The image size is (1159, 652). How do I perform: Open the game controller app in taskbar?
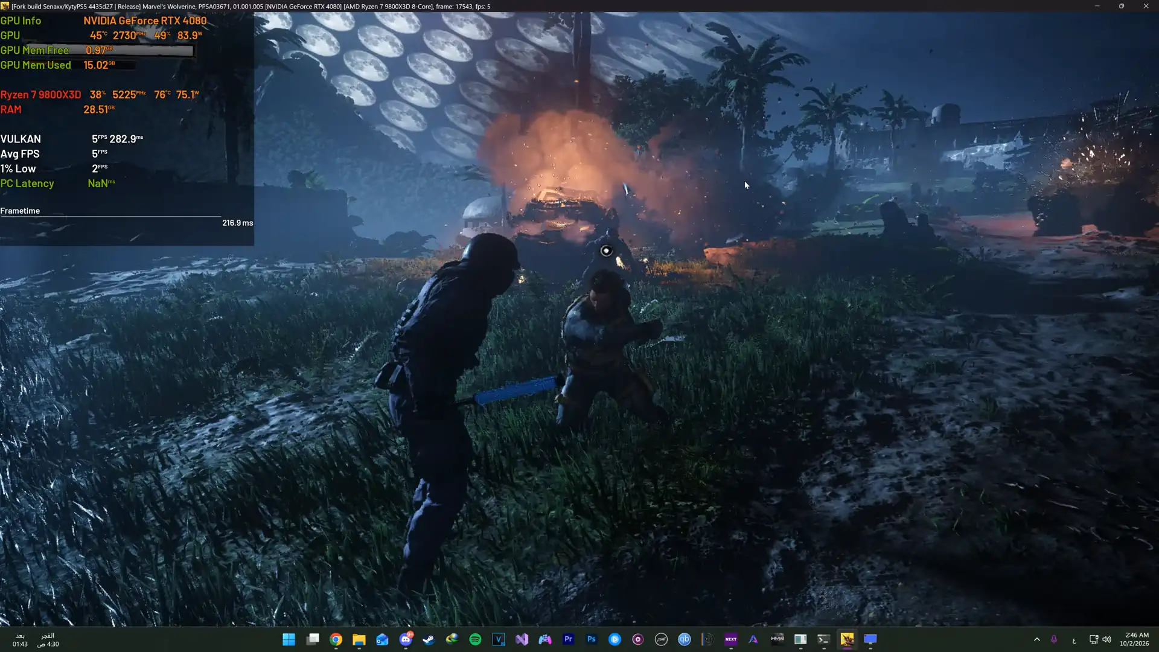coord(545,639)
